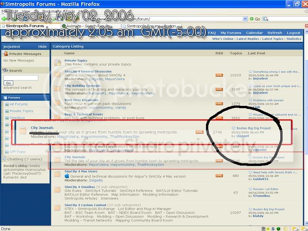This screenshot has height=231, width=308.
Task: Open the Who's Online link
Action: click(223, 39)
